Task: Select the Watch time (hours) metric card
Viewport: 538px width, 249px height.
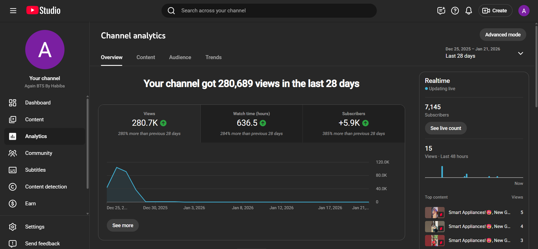Action: coord(251,124)
